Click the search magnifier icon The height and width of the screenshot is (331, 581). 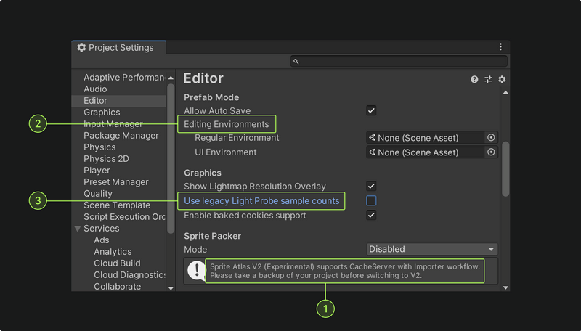point(296,62)
